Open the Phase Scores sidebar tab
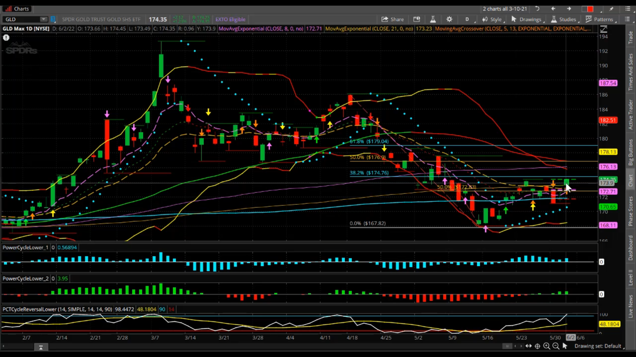The width and height of the screenshot is (636, 357). [x=630, y=211]
